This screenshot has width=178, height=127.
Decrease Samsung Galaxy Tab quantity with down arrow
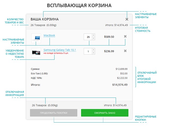pyautogui.click(x=94, y=53)
